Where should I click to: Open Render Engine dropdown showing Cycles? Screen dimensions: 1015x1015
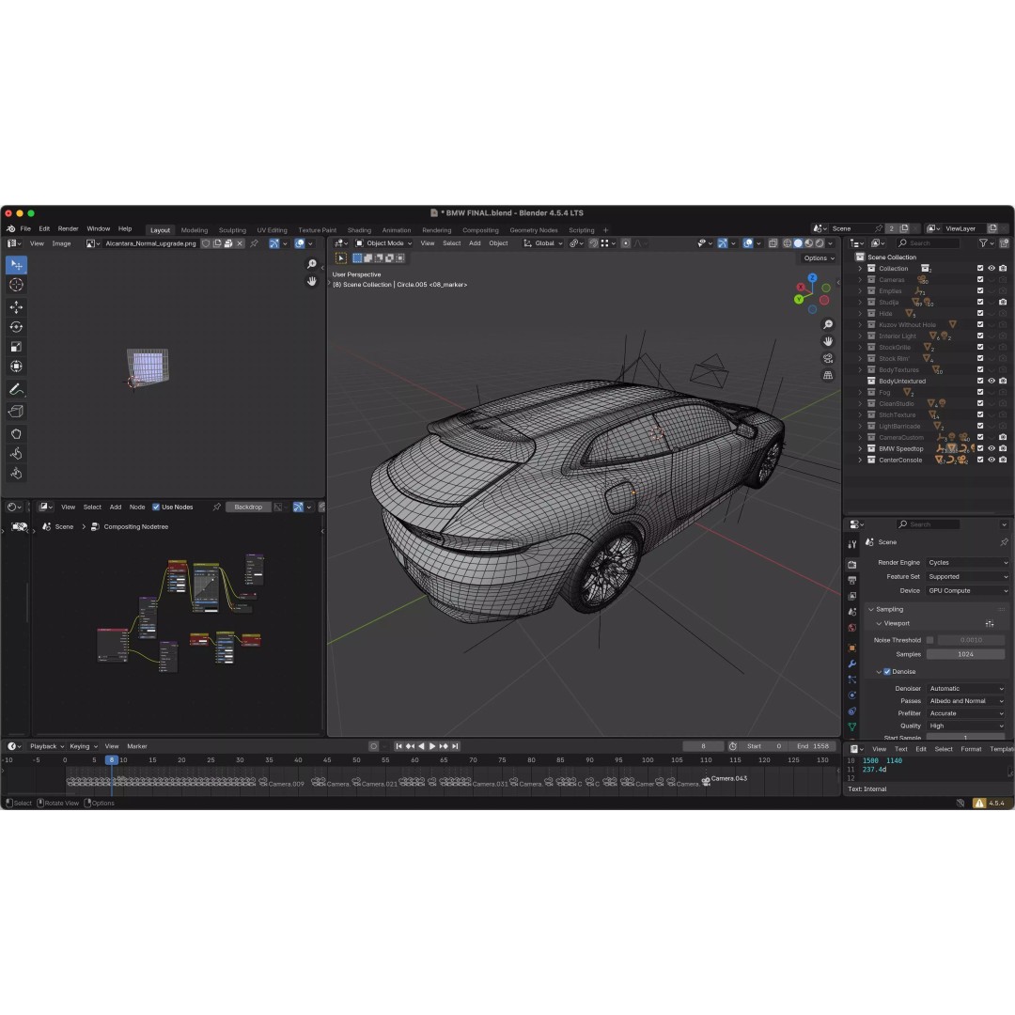[x=967, y=563]
